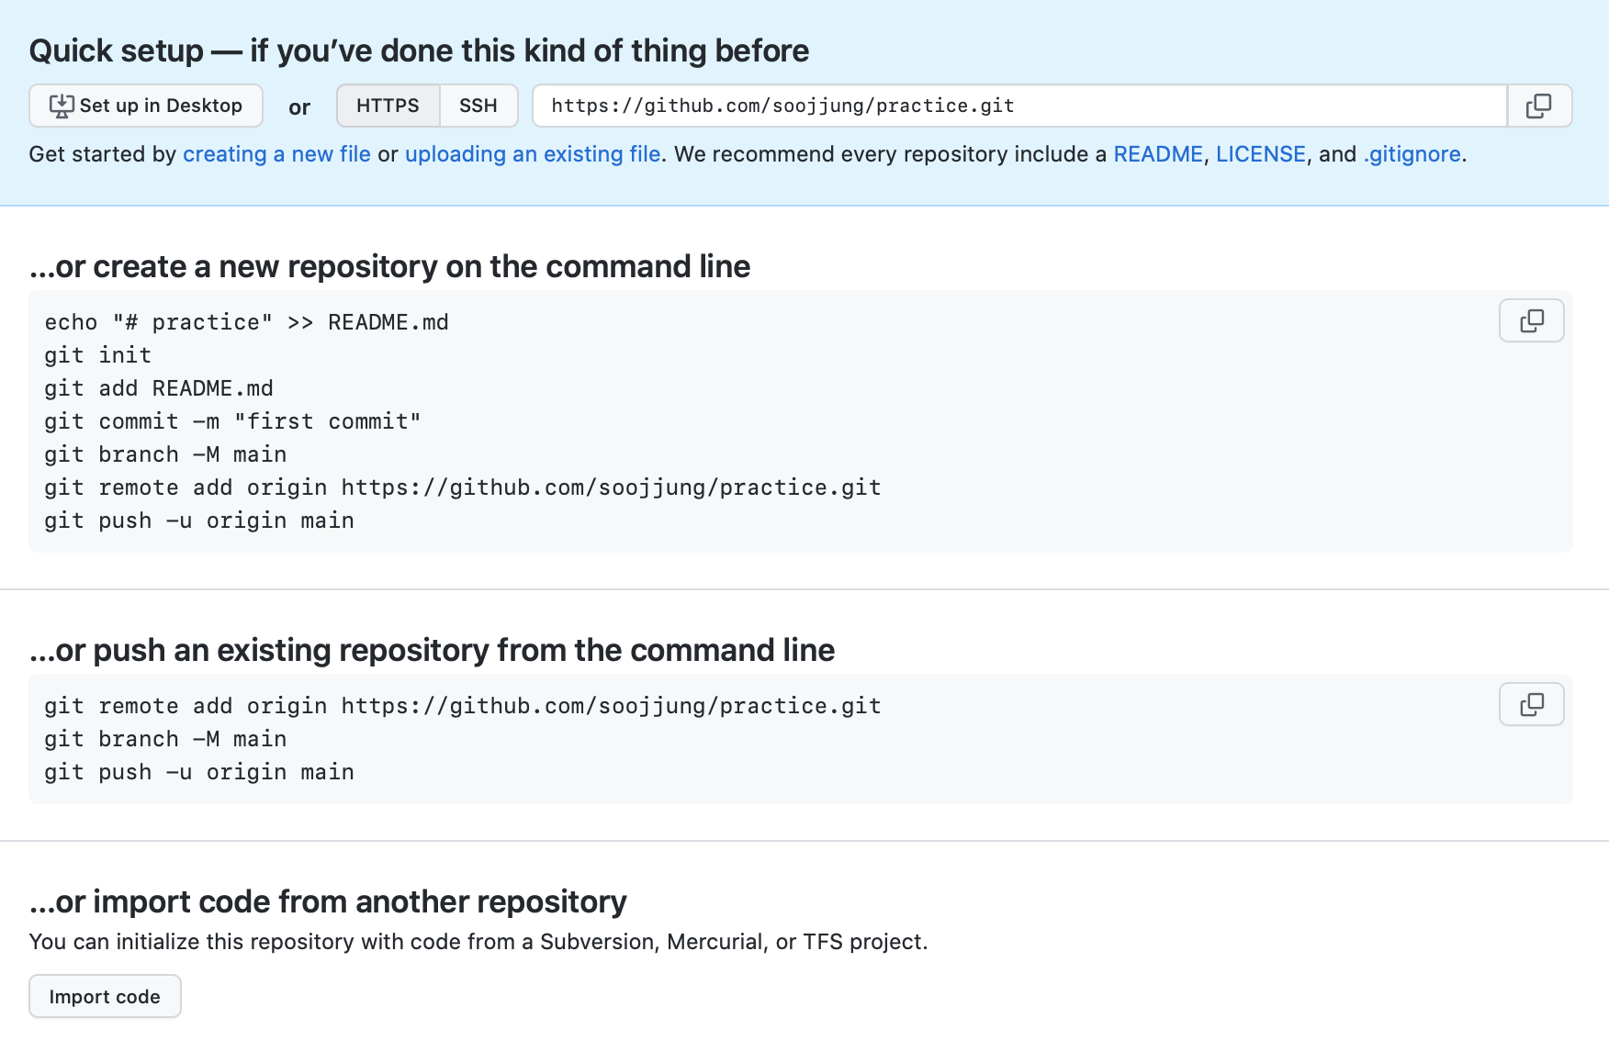The image size is (1609, 1052).
Task: Click the Quick setup heading
Action: (419, 50)
